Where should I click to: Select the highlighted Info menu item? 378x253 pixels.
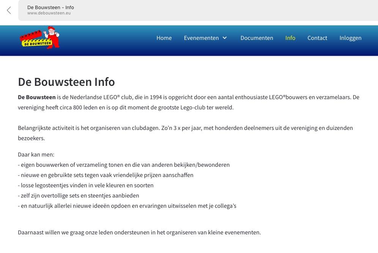[x=290, y=38]
